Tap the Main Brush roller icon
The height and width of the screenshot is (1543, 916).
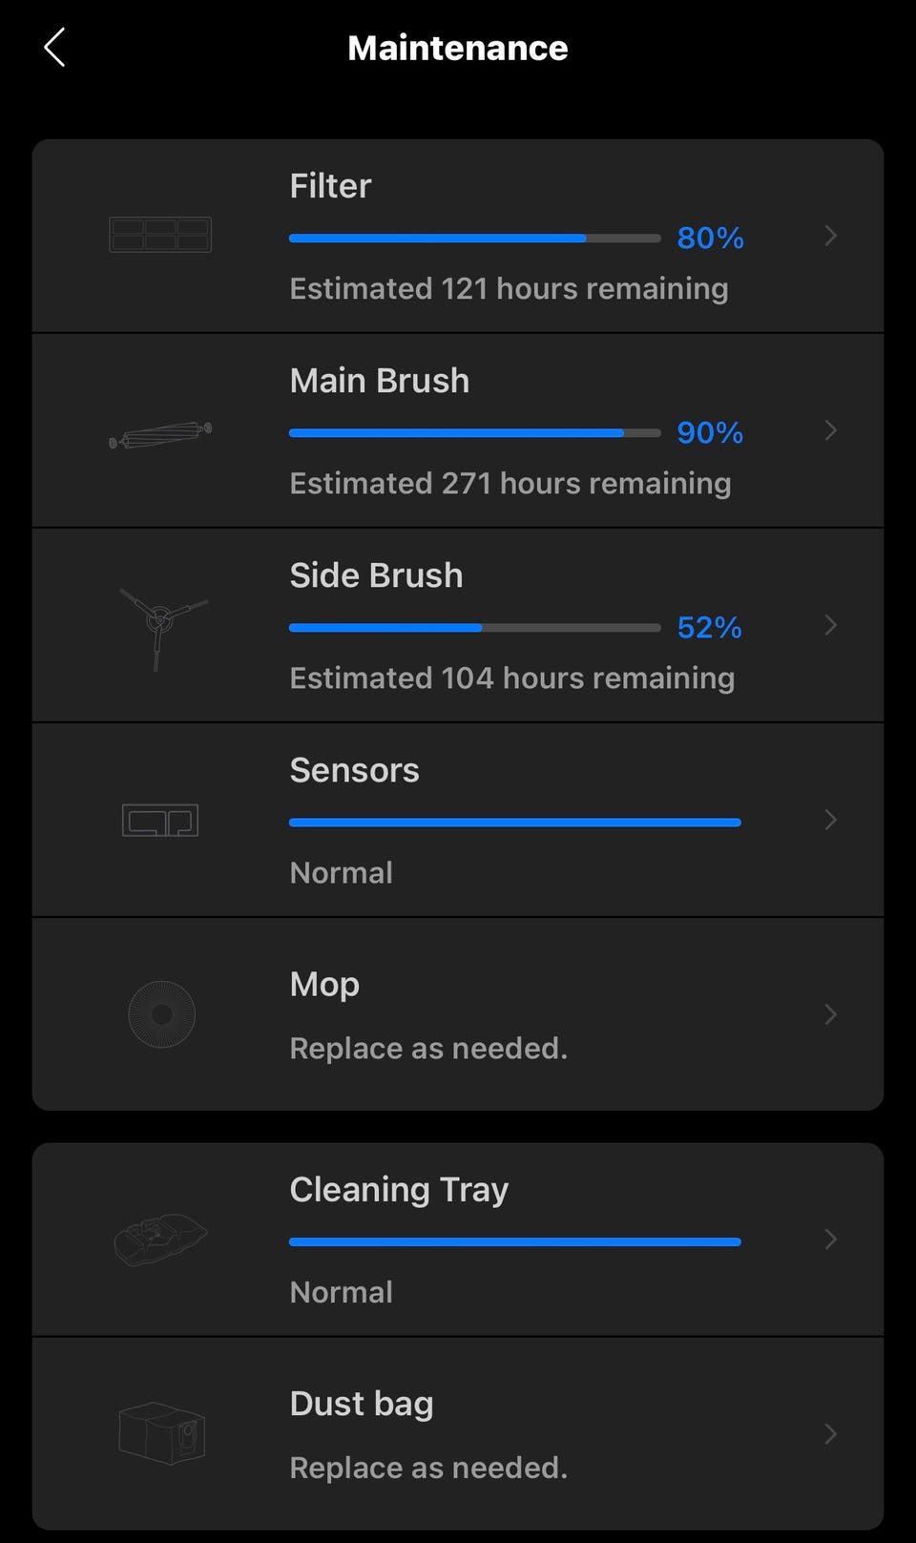[160, 434]
